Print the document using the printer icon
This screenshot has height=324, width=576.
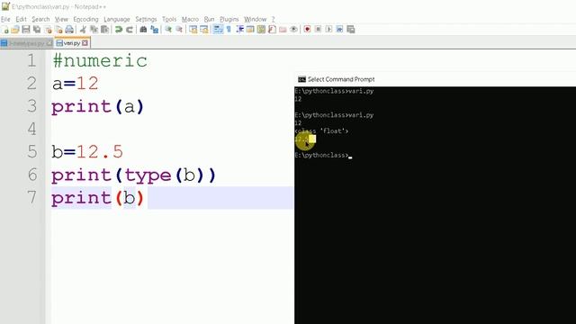tap(69, 30)
